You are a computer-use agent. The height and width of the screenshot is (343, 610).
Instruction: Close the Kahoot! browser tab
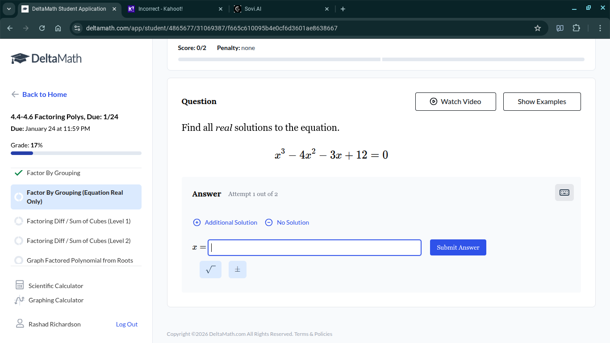(221, 9)
